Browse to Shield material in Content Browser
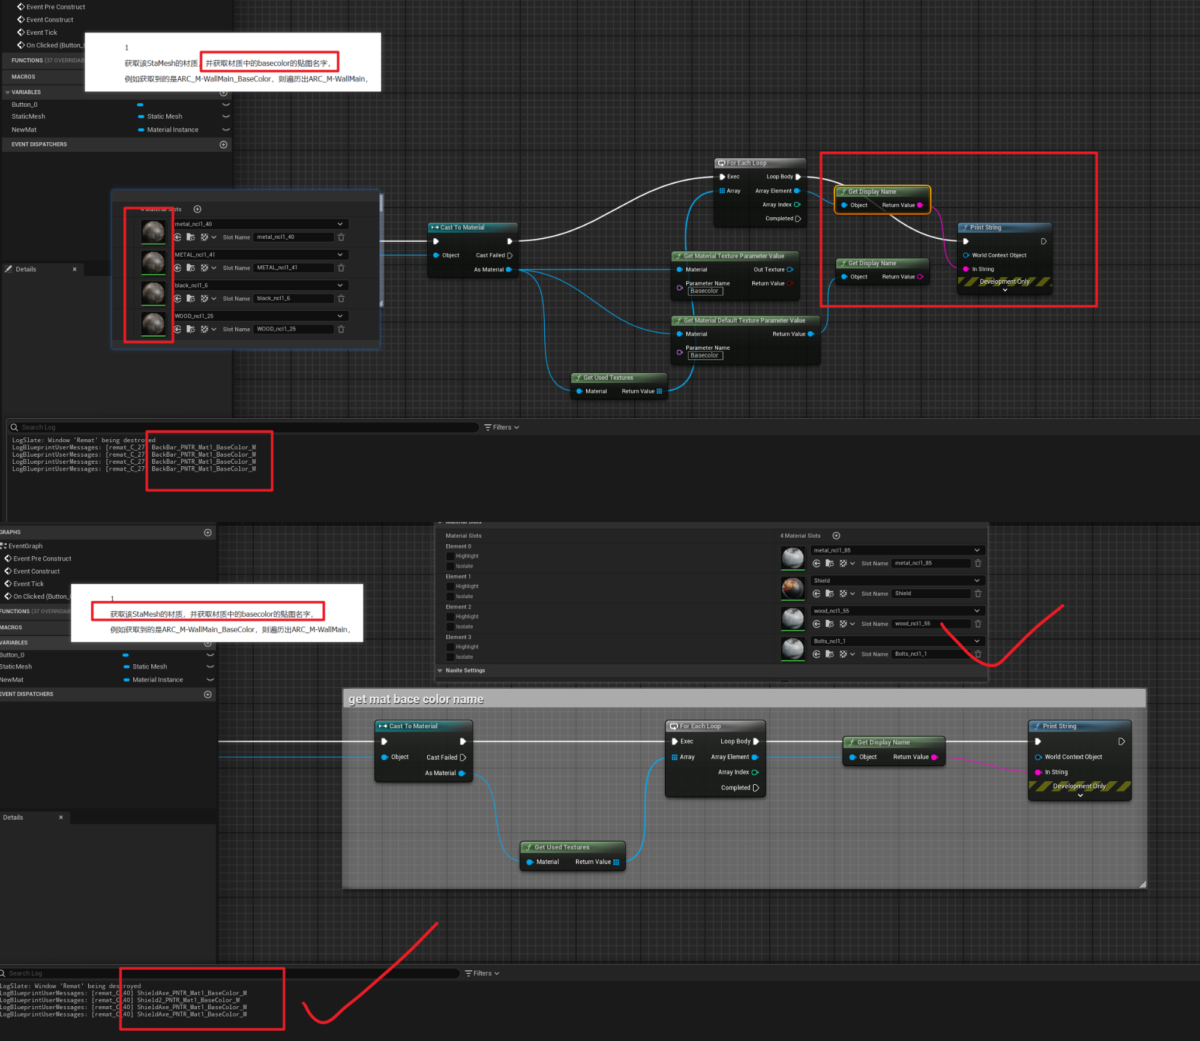 (829, 594)
